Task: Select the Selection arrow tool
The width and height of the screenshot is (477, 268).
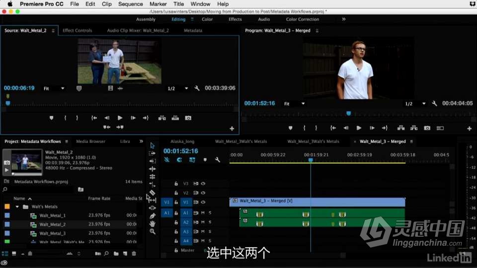Action: coord(153,145)
